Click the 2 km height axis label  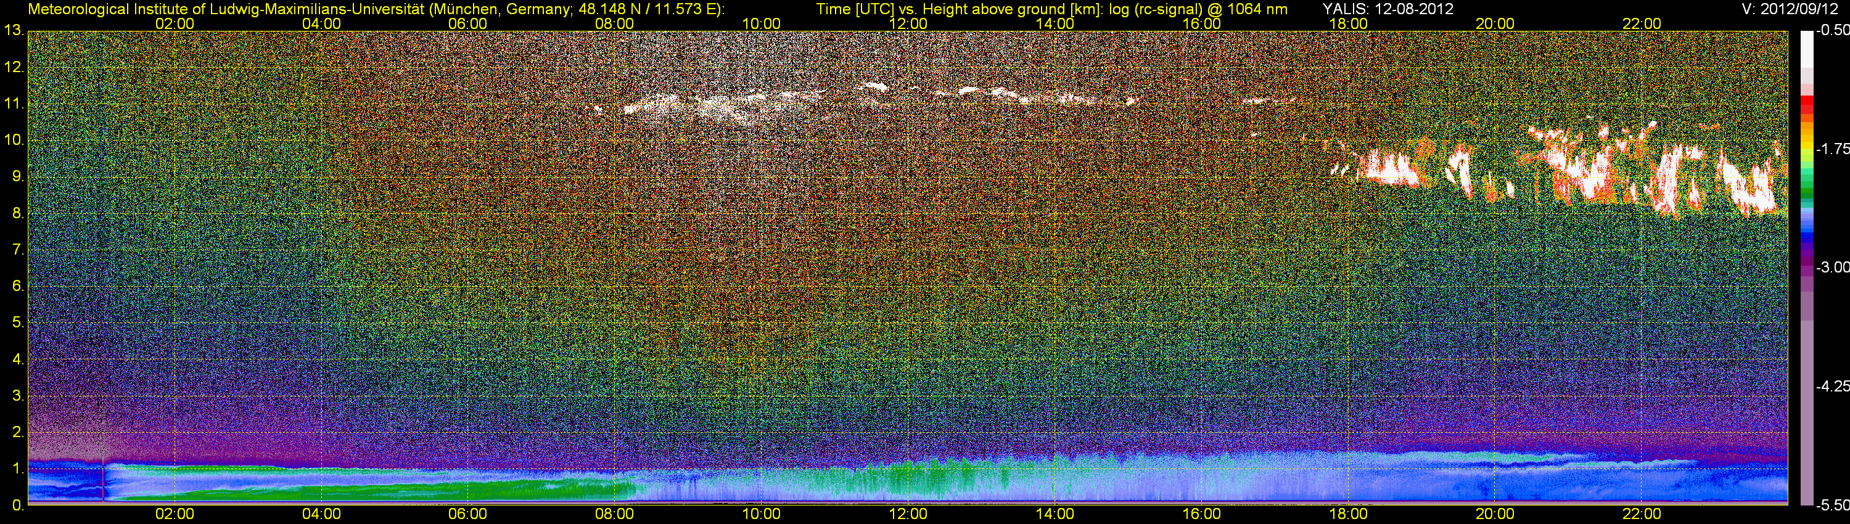click(x=18, y=432)
